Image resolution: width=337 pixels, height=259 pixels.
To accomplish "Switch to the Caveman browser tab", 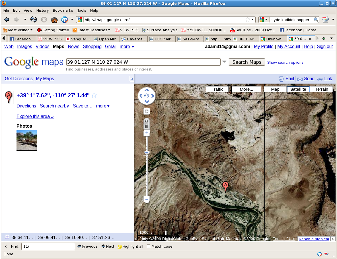I will [x=133, y=39].
